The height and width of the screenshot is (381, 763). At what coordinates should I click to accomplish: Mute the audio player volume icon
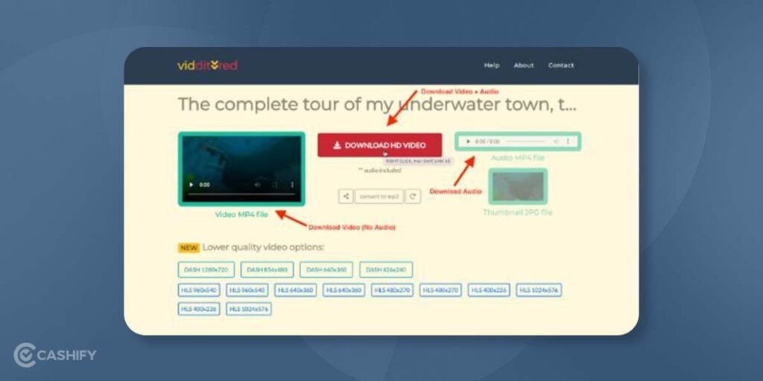click(555, 141)
